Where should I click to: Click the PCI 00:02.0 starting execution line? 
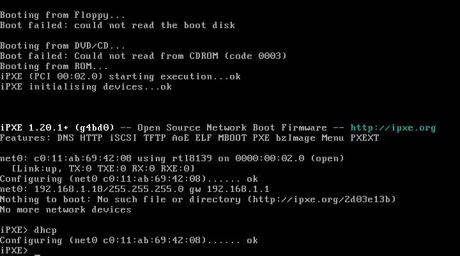120,77
